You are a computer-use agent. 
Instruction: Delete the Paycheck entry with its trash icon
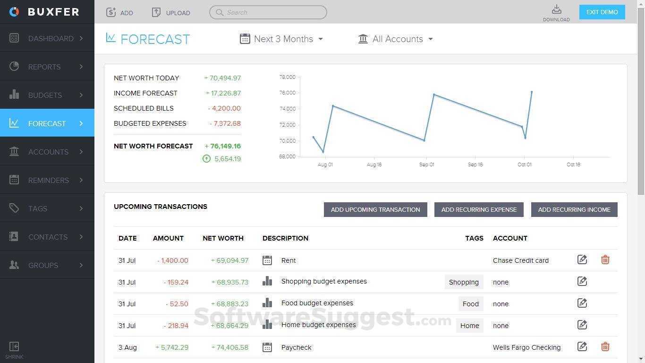605,346
